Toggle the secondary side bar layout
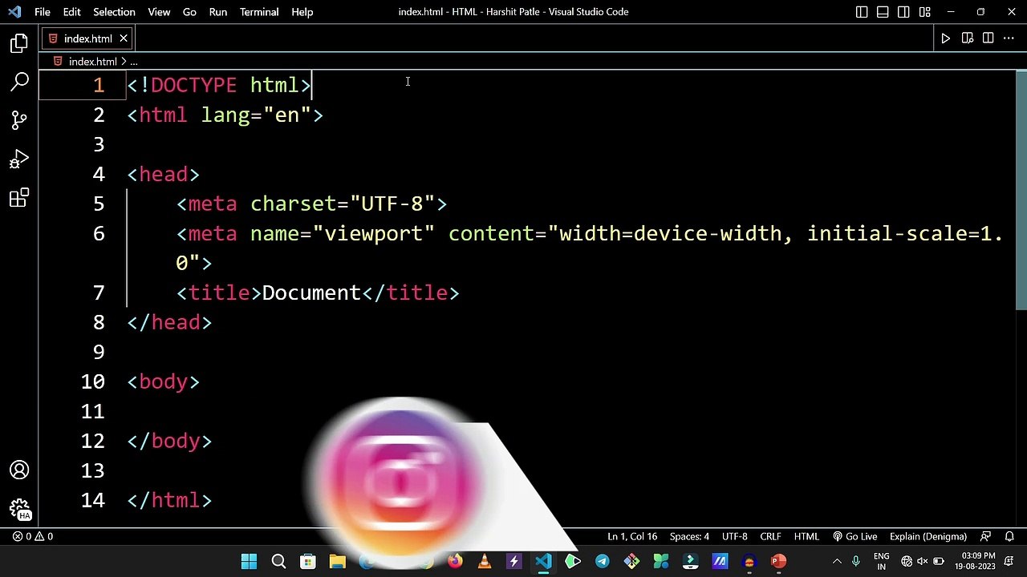 pyautogui.click(x=903, y=12)
